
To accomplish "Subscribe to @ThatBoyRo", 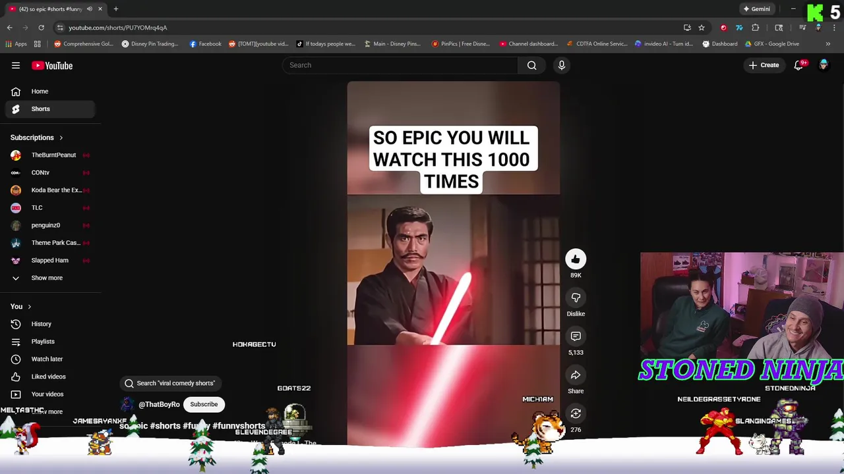I will coord(204,404).
